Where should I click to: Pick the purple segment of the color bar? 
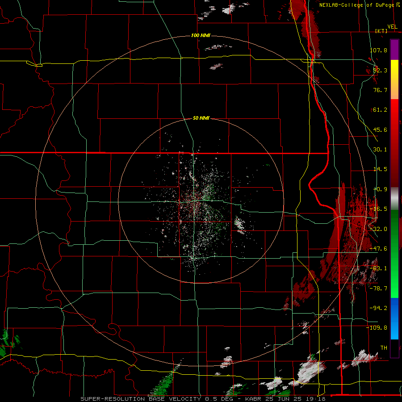point(394,50)
